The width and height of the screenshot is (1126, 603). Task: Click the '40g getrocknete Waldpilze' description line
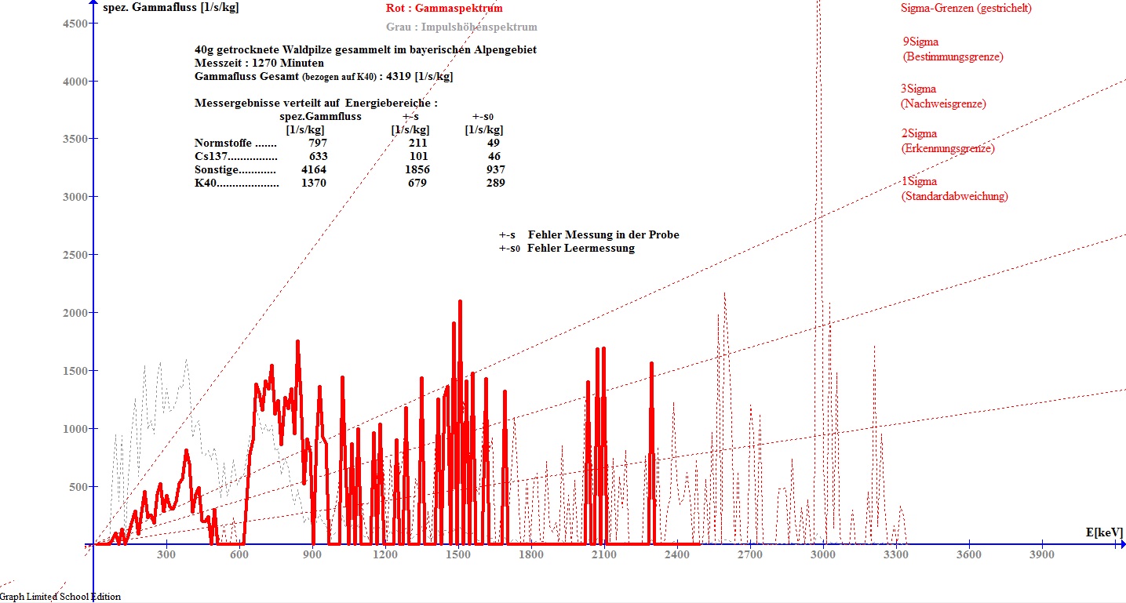pos(366,50)
